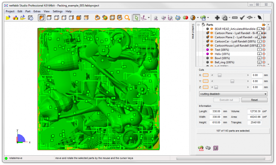The width and height of the screenshot is (276, 165).
Task: Click the checkmark icon in toolbar
Action: 242,17
